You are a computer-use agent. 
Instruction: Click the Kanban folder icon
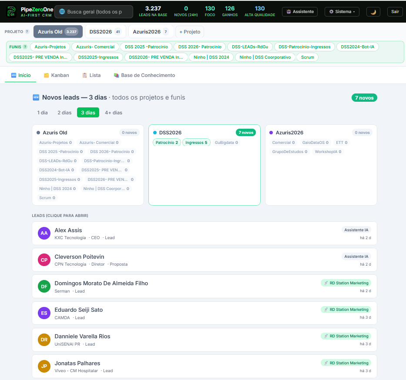pyautogui.click(x=47, y=75)
